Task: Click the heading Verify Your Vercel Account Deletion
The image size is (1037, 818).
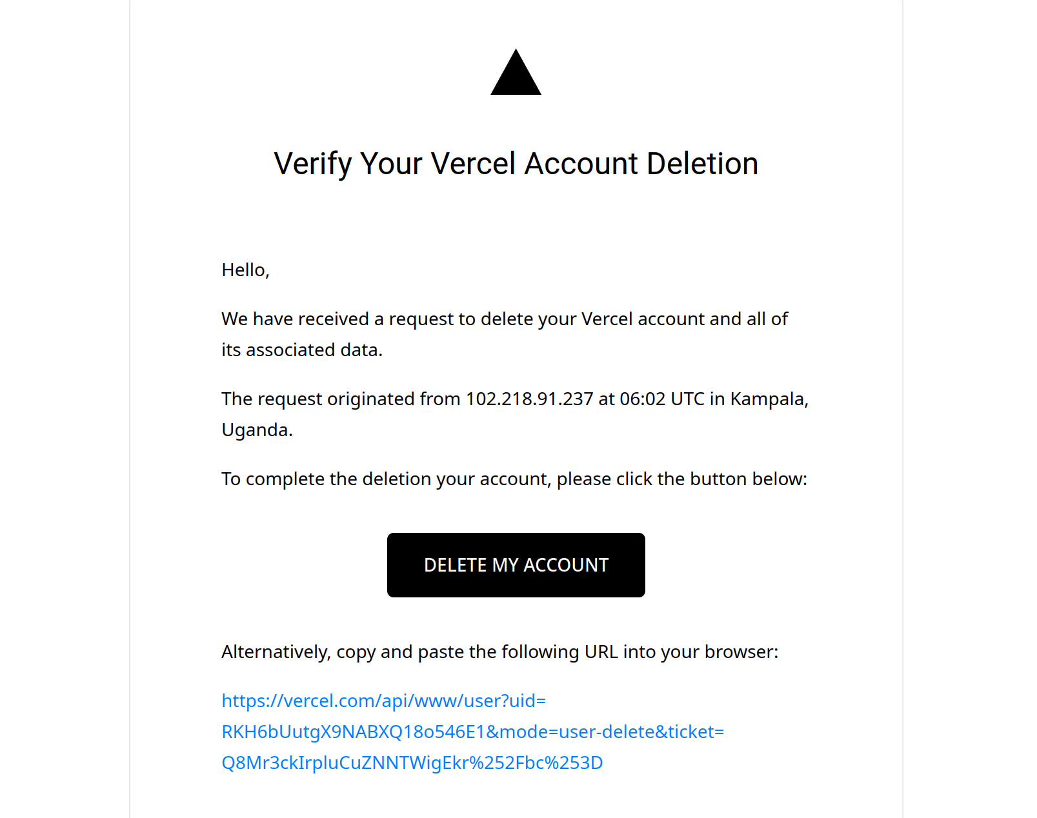Action: tap(516, 164)
